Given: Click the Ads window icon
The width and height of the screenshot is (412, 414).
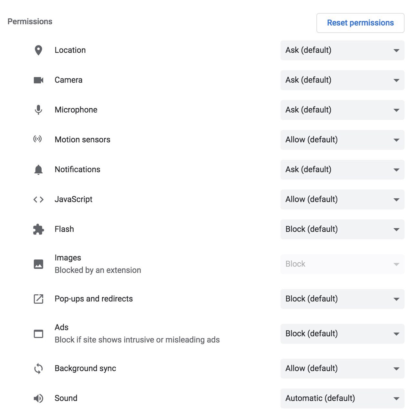Looking at the screenshot, I should click(x=38, y=333).
